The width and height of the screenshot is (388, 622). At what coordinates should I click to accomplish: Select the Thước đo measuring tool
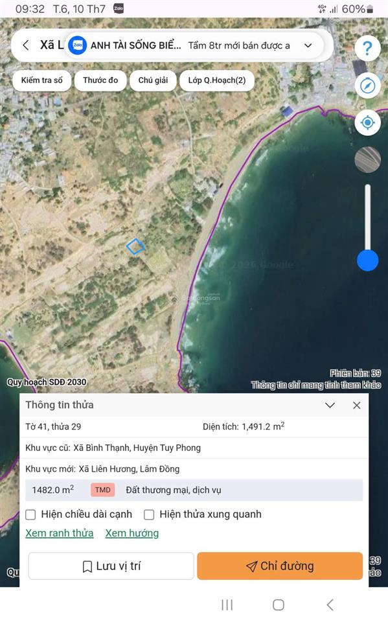(x=100, y=80)
